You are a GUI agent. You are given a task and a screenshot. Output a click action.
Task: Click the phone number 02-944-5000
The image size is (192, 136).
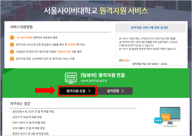click(25, 38)
